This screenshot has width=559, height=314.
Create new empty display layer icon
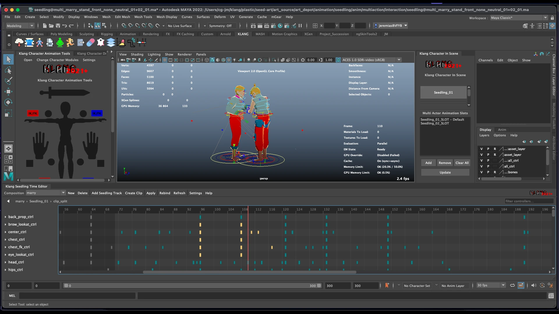coord(539,142)
